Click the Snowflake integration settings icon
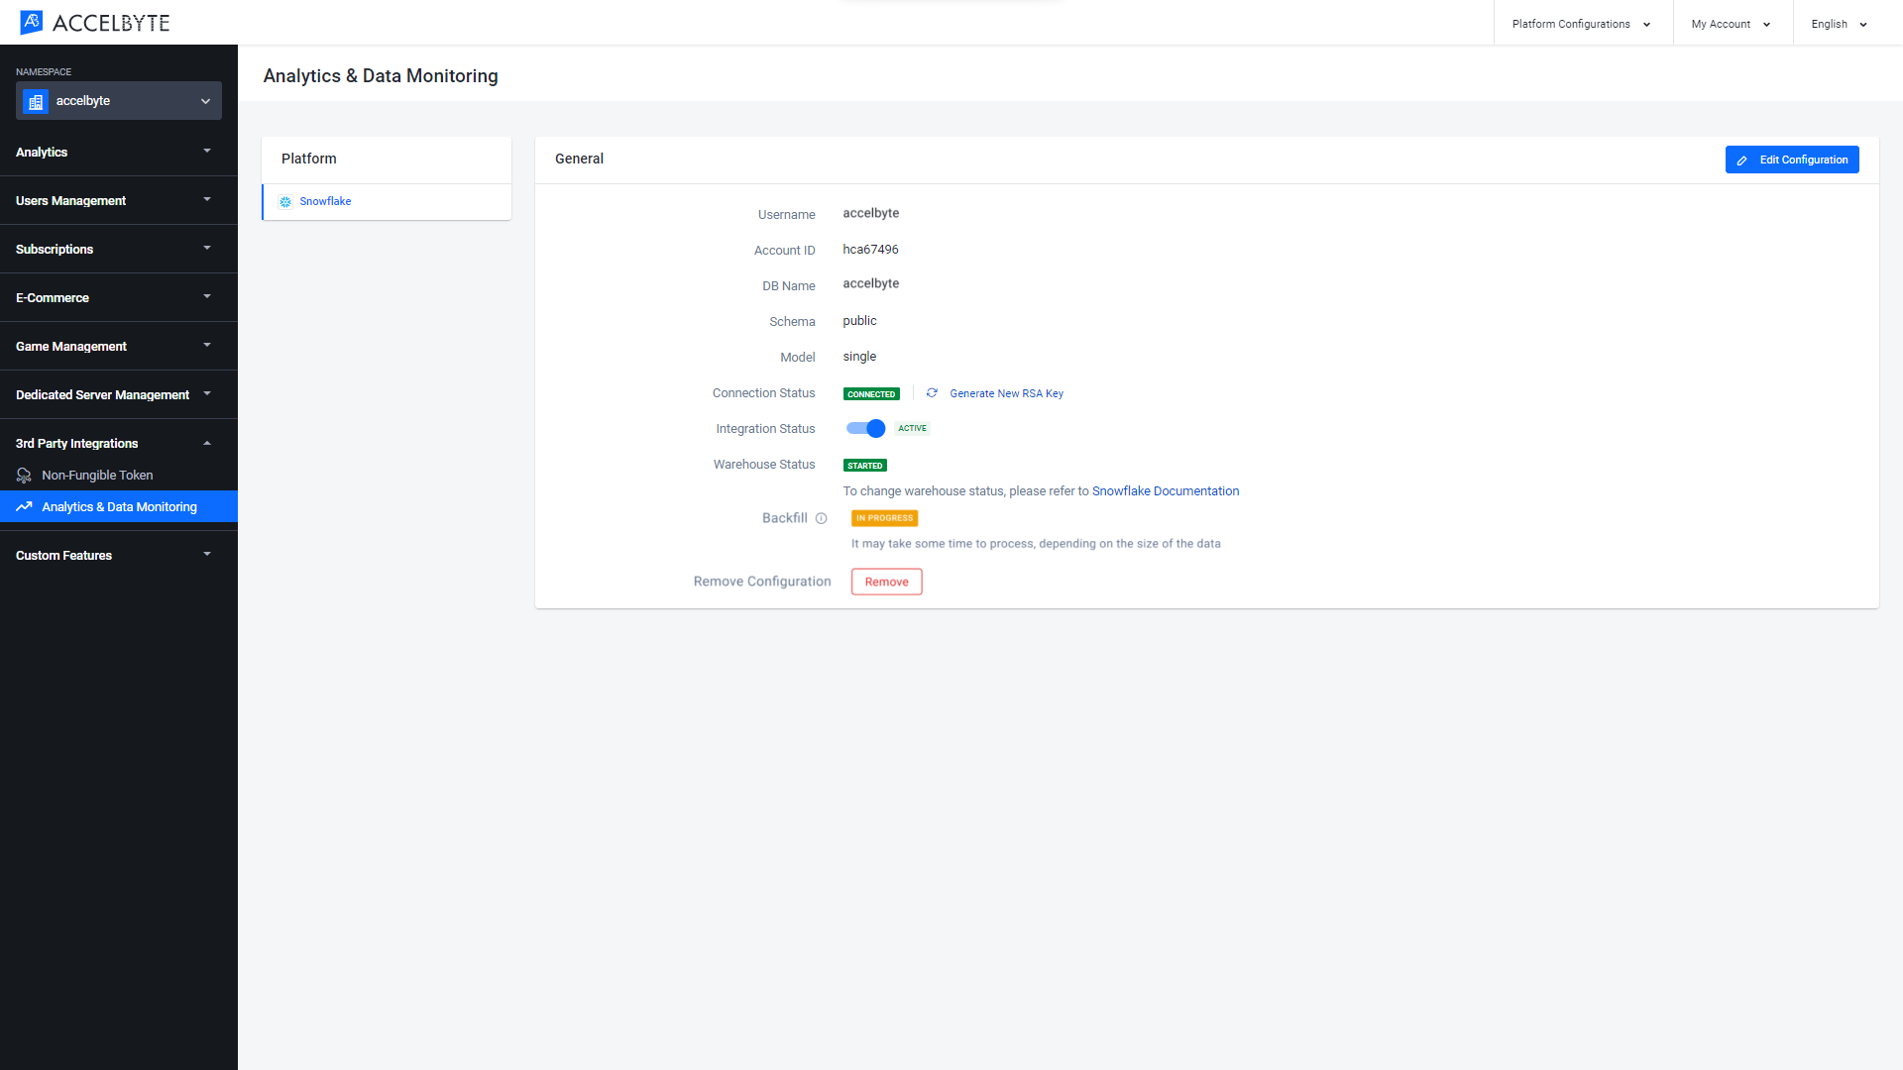 click(x=286, y=201)
